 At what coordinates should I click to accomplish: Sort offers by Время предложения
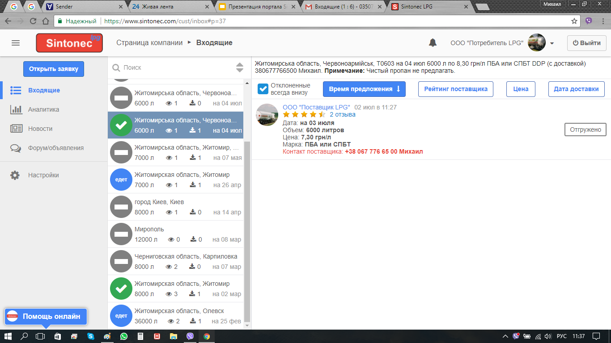click(x=364, y=89)
